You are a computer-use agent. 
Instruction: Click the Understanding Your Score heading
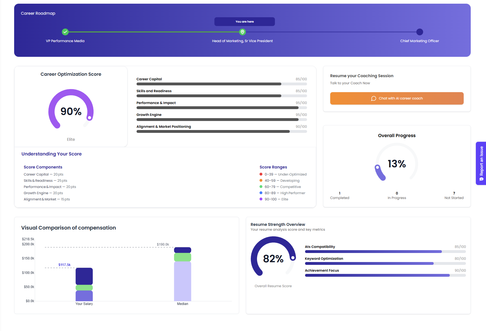[x=51, y=154]
